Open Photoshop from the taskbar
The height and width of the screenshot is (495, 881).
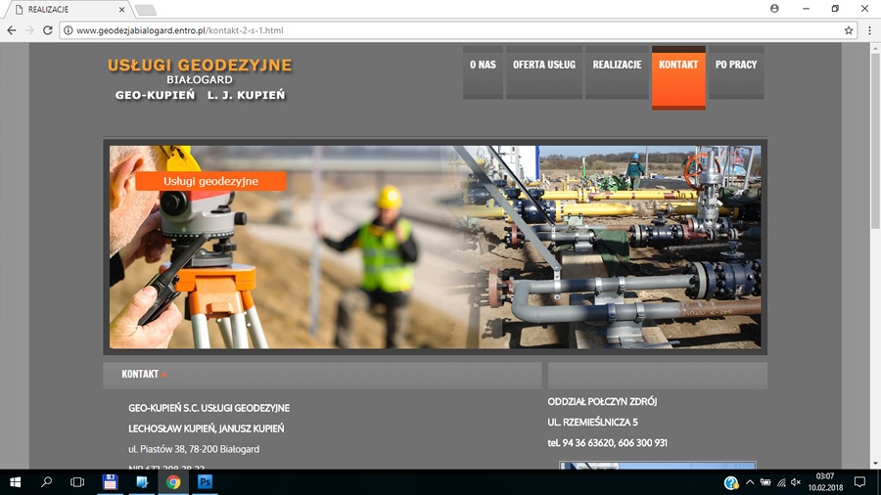tap(206, 482)
